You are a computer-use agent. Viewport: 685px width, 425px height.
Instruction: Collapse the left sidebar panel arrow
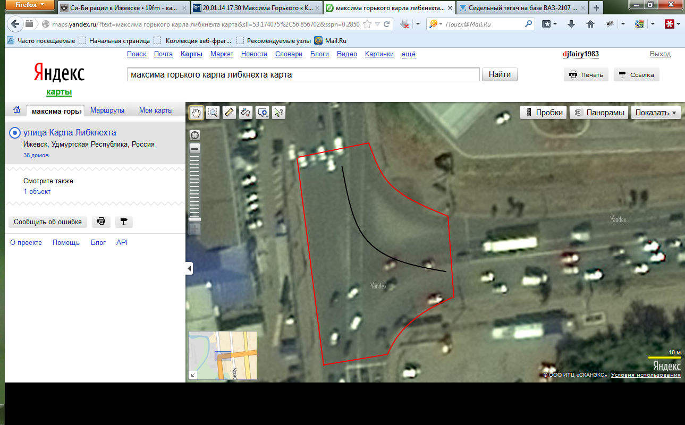coord(189,269)
